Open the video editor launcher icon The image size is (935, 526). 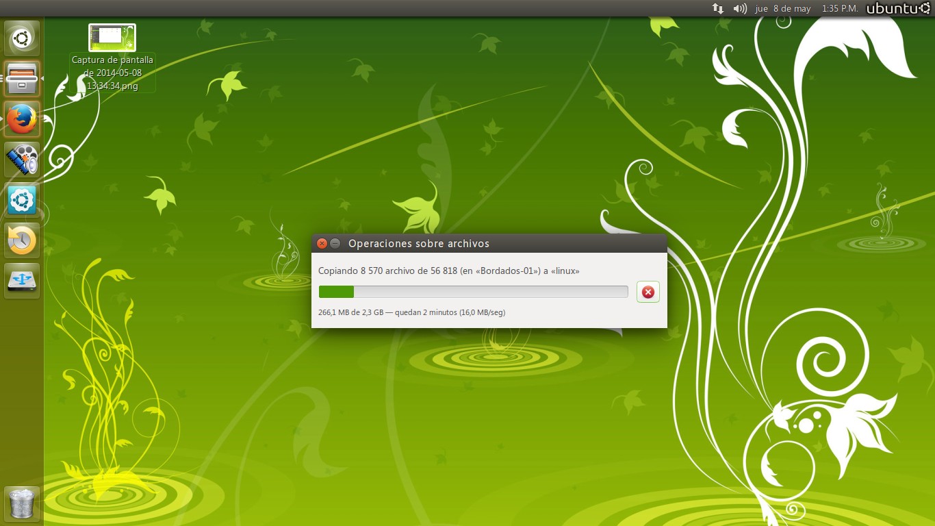coord(22,160)
